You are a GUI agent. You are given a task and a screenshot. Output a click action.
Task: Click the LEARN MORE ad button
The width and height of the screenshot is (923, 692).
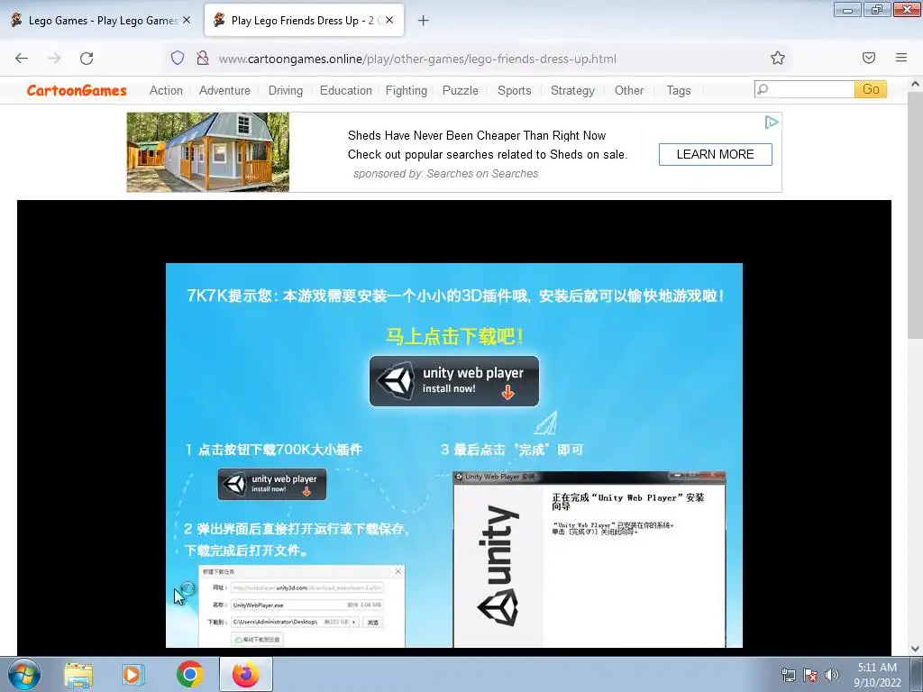[715, 154]
